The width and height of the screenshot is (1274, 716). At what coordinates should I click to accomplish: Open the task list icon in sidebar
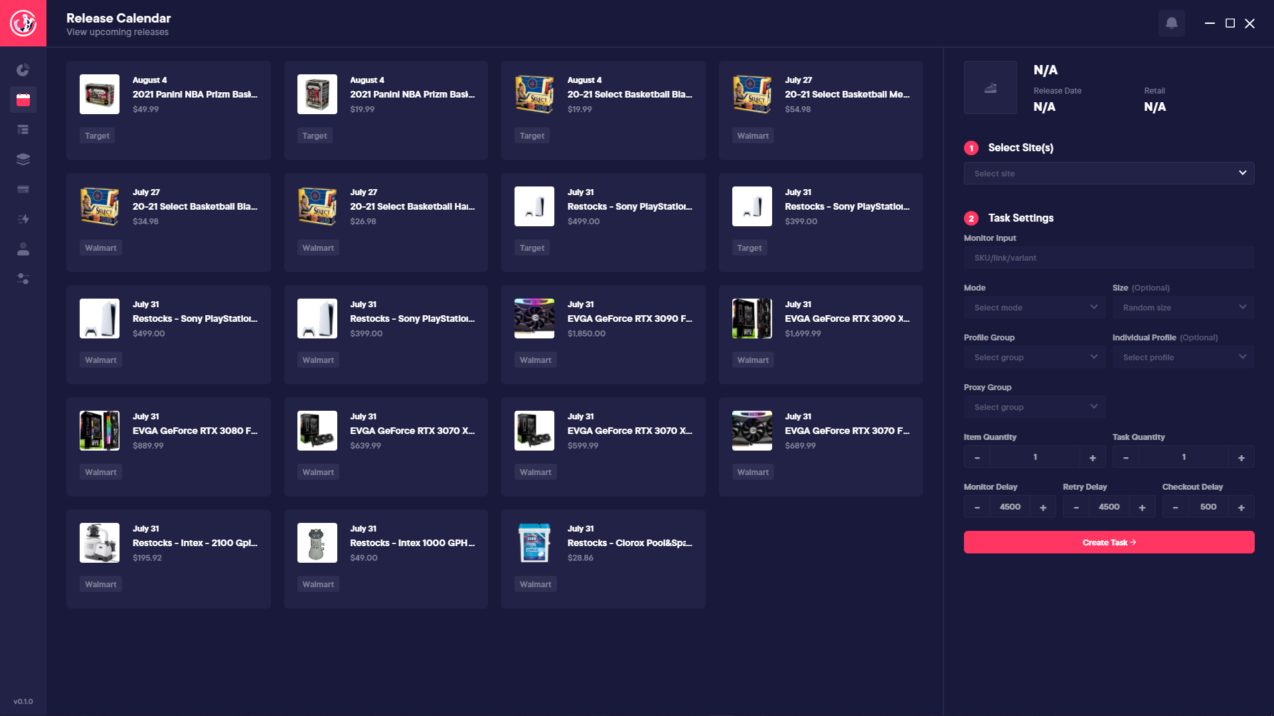pos(23,129)
